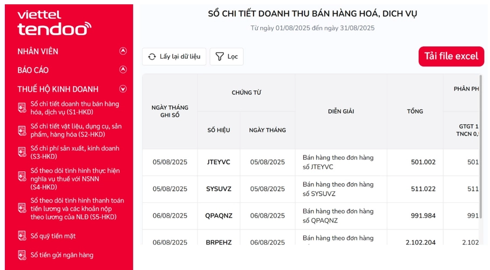Click the icon beside Sổ tiền gửi ngân hàng
The width and height of the screenshot is (490, 270).
point(22,255)
